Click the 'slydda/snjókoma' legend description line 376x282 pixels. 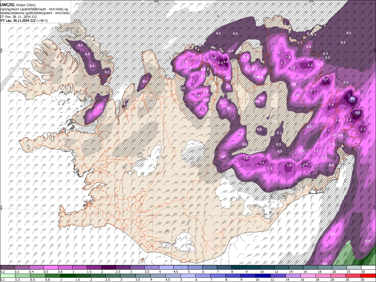pos(35,13)
